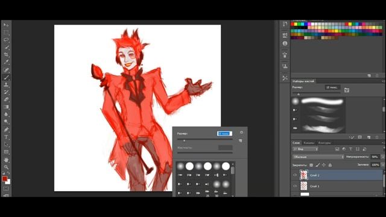The image size is (386, 217).
Task: Select the Dodge tool
Action: tap(6, 122)
